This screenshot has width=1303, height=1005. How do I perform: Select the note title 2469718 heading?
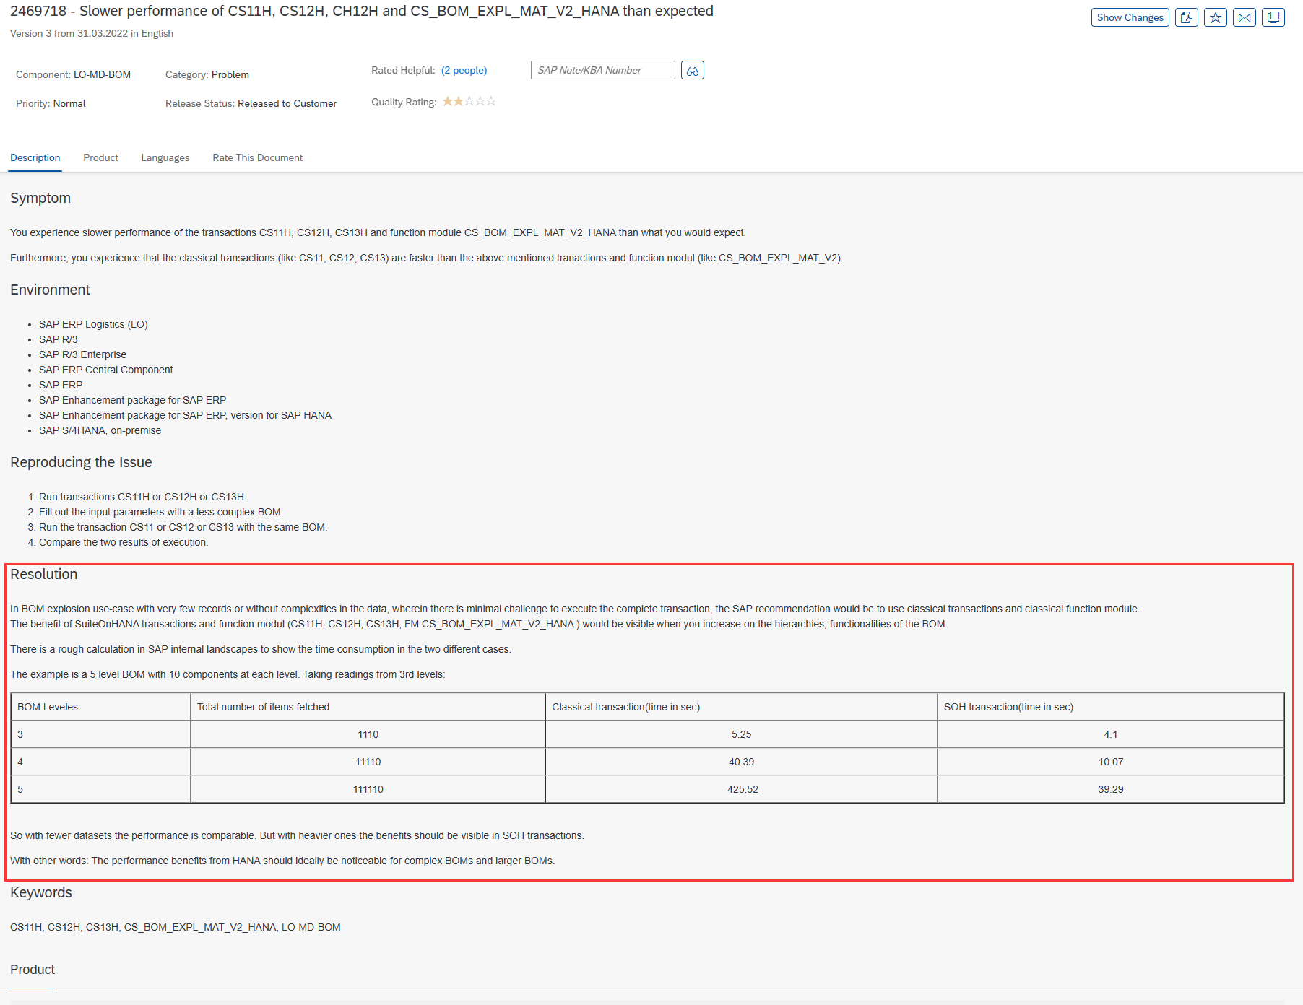pos(361,11)
